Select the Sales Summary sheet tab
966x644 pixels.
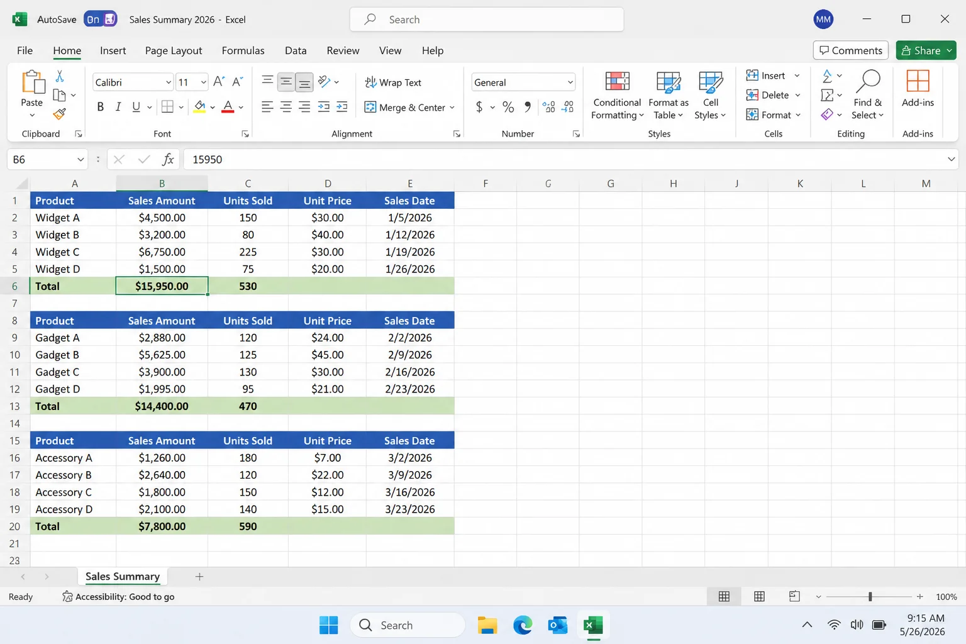123,577
